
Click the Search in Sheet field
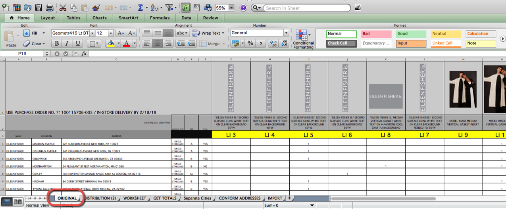(307, 8)
